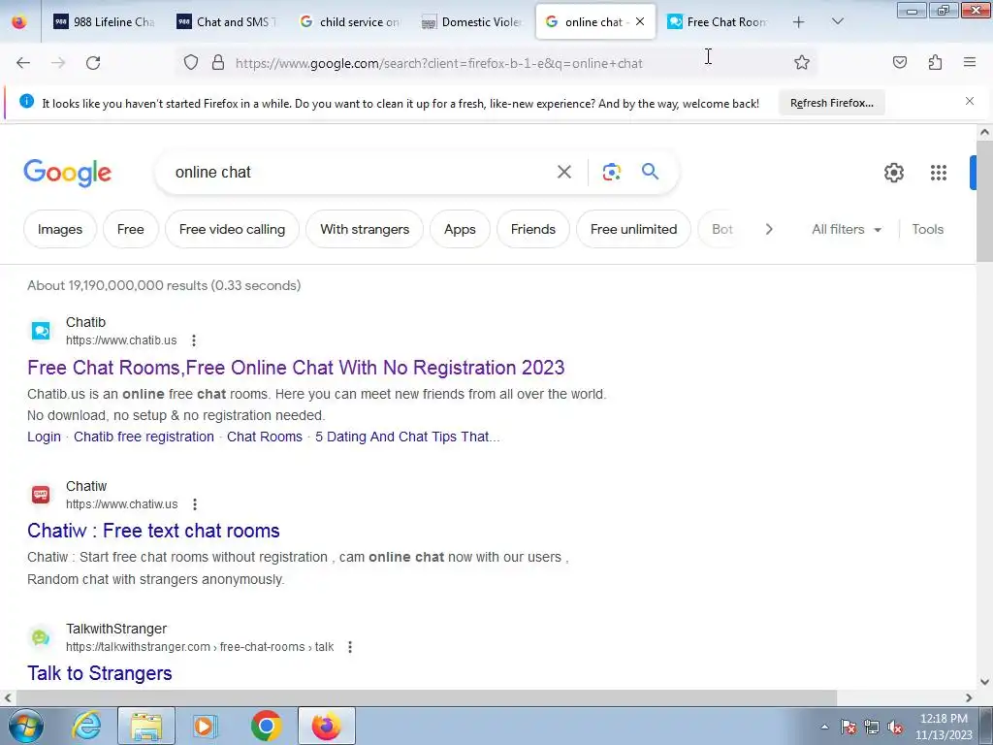
Task: Dismiss the Refresh Firefox notification bar
Action: pyautogui.click(x=970, y=101)
